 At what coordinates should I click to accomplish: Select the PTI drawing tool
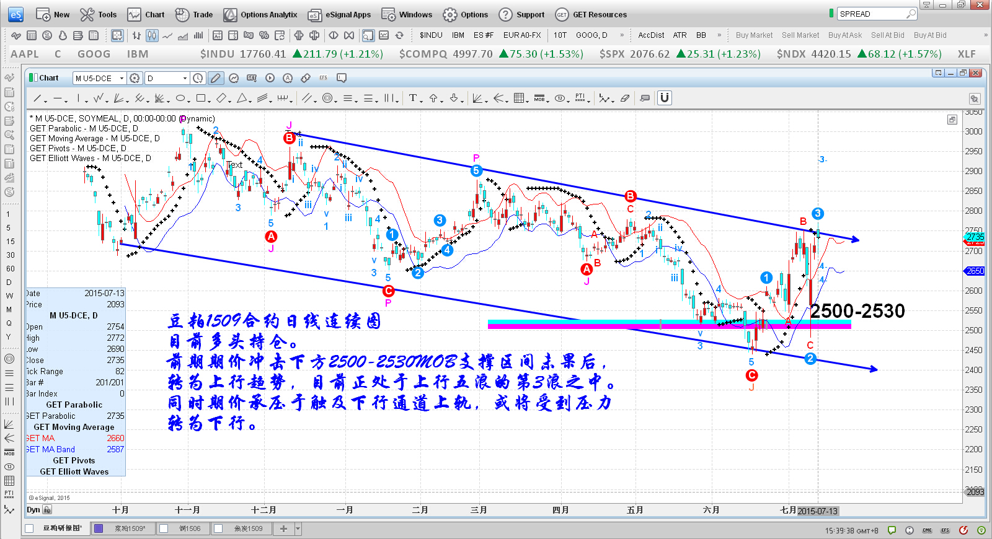pyautogui.click(x=580, y=98)
